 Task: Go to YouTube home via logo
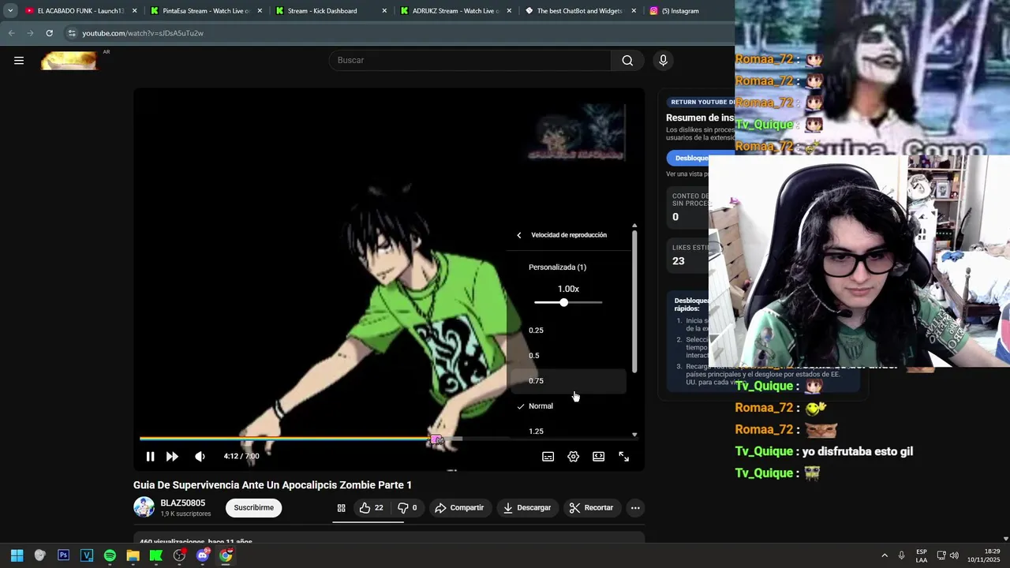tap(69, 60)
